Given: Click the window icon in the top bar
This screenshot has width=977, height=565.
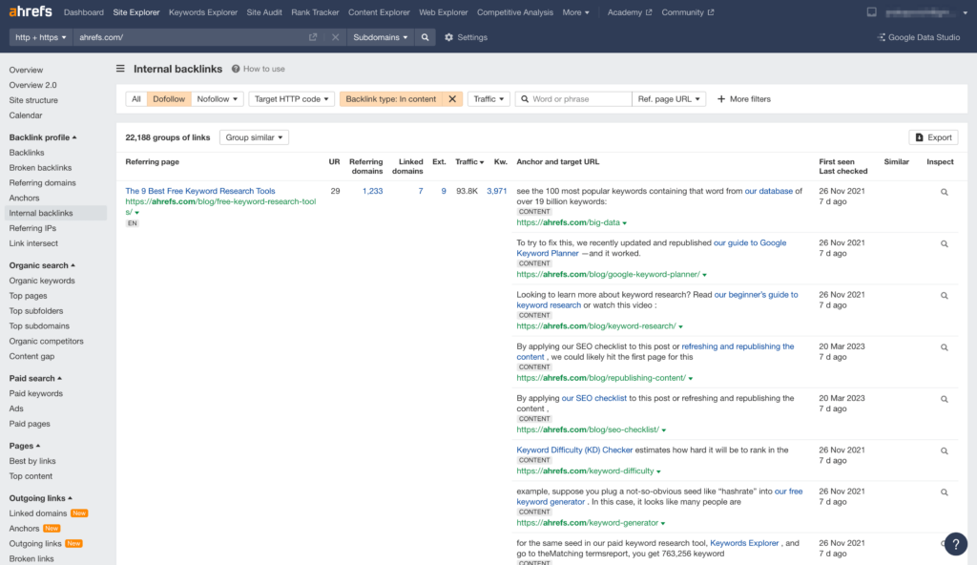Looking at the screenshot, I should pyautogui.click(x=871, y=11).
